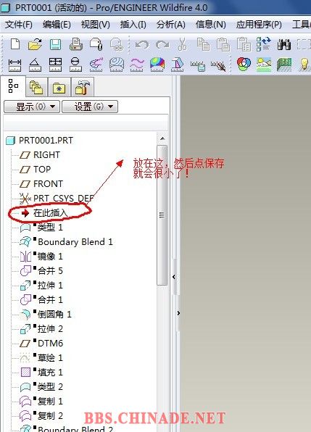The height and width of the screenshot is (432, 311).
Task: Click the Paste Special icon
Action: tap(244, 44)
